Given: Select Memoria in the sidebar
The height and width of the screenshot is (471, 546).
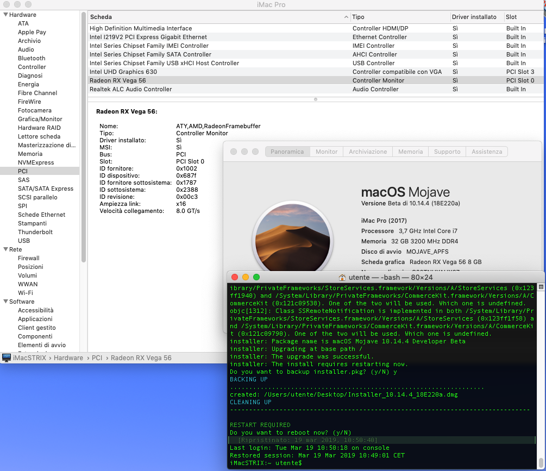Looking at the screenshot, I should [30, 154].
